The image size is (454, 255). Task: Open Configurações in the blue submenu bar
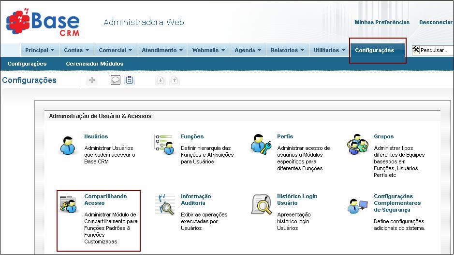pos(27,64)
